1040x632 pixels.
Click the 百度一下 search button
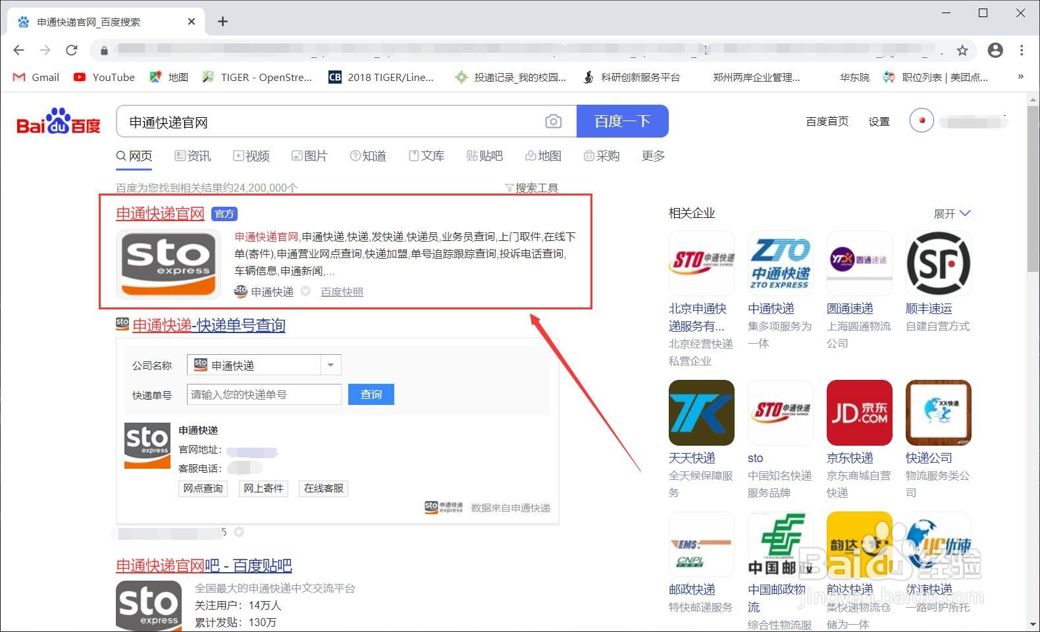coord(622,121)
